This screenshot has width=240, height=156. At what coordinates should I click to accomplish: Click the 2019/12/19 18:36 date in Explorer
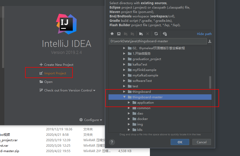point(59,129)
